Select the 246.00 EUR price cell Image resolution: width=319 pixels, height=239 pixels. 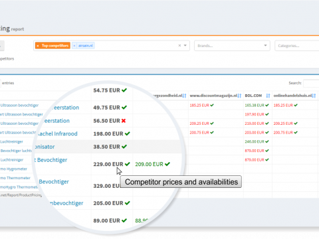click(255, 141)
